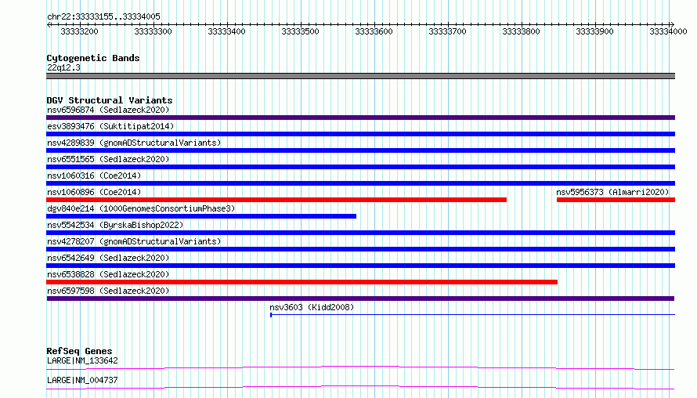The width and height of the screenshot is (697, 398).
Task: Open LARGE|NM_004737 gene label
Action: (x=82, y=380)
